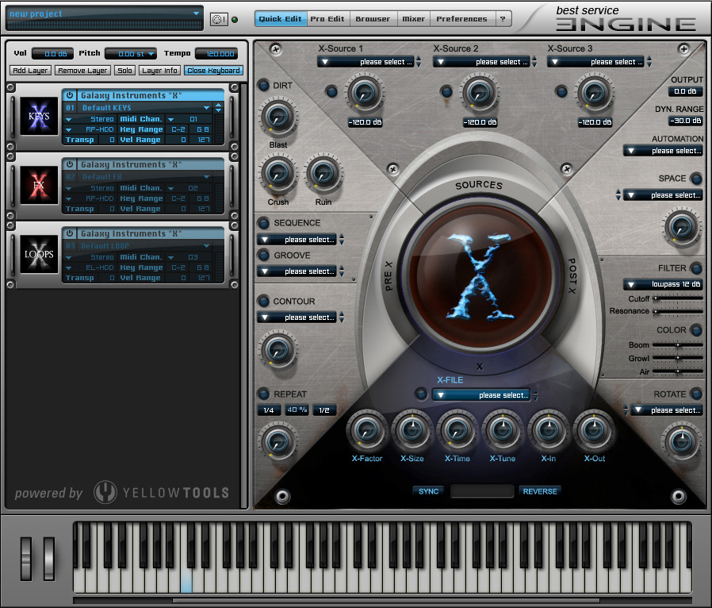Click the KEYS layer thumbnail icon
Image resolution: width=712 pixels, height=608 pixels.
pos(39,117)
